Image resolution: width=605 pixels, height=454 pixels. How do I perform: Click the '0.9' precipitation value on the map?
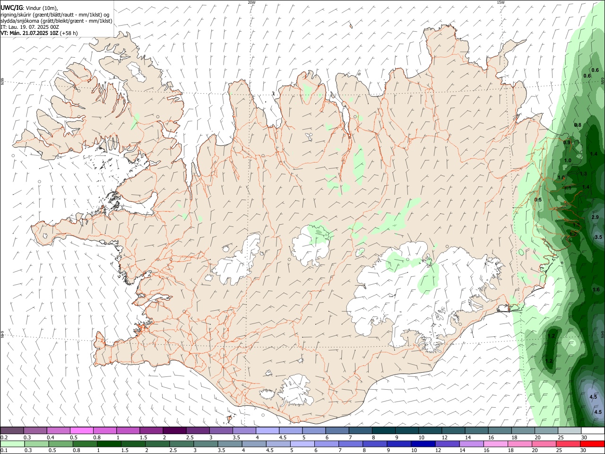coord(567,142)
